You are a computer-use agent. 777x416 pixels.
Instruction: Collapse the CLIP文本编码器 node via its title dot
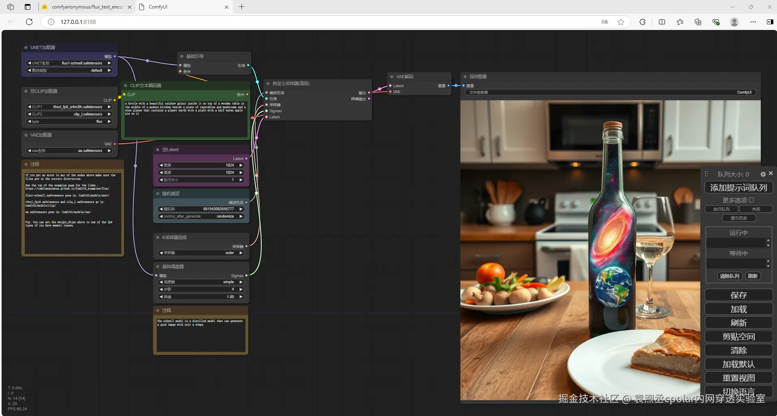(126, 85)
